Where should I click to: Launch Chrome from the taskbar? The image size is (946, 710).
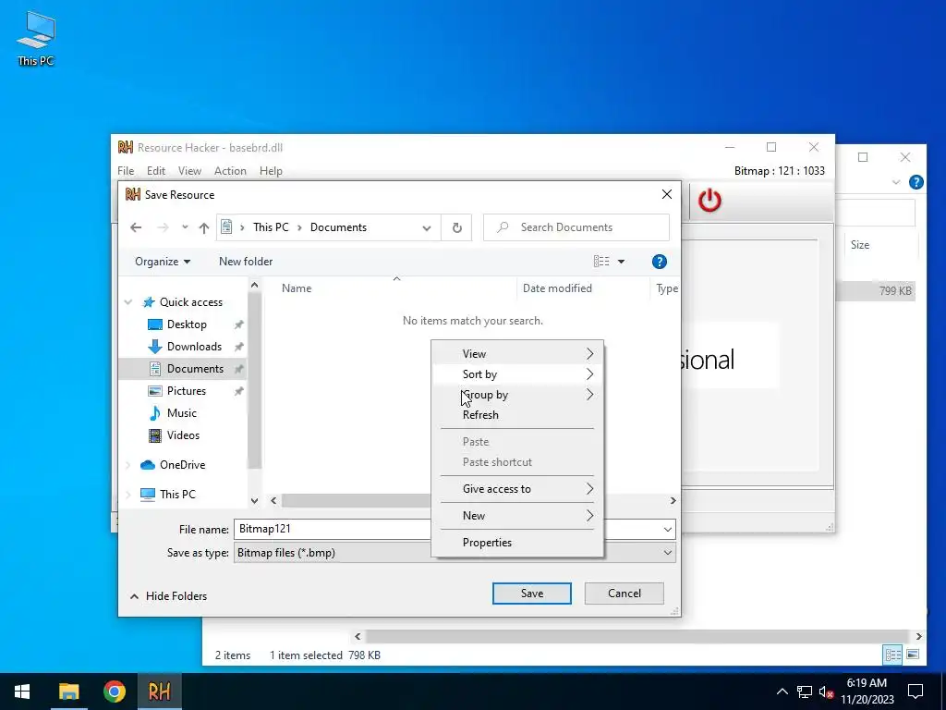pyautogui.click(x=114, y=692)
